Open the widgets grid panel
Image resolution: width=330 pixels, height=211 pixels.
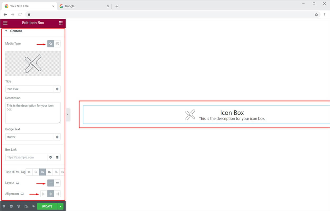click(x=61, y=23)
